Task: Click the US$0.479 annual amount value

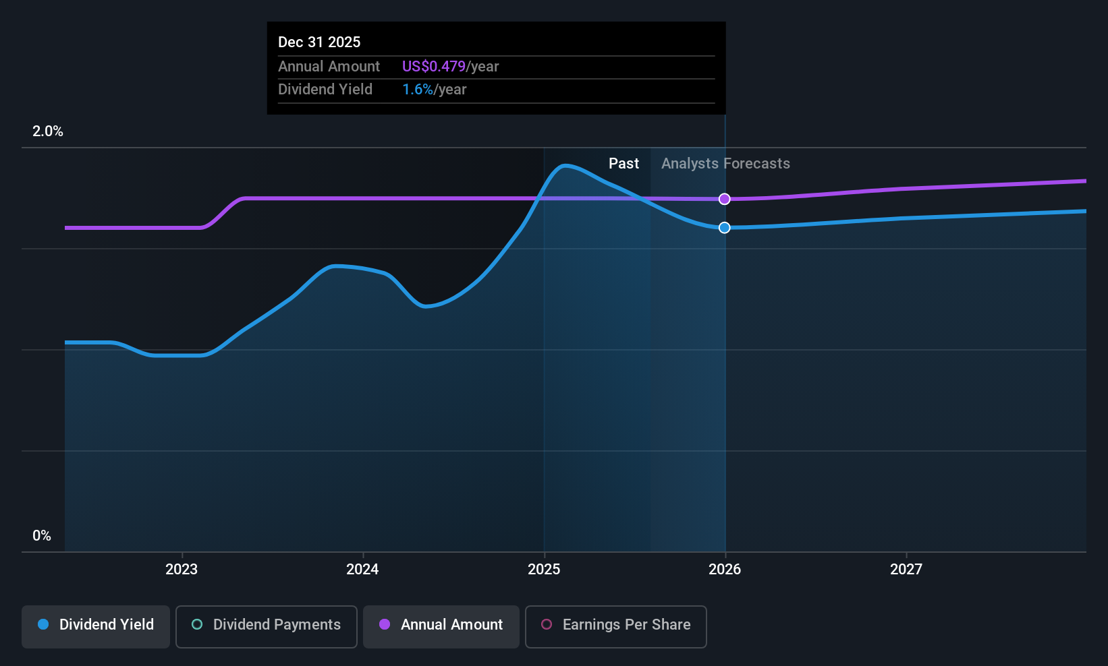Action: coord(434,67)
